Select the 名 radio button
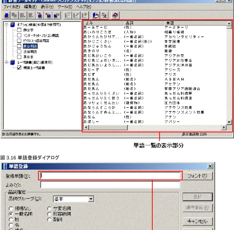Screen dimensions: 234x230 click(11, 225)
